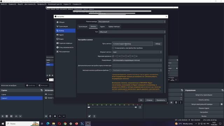224x126 pixels.
Task: Open transition properties three-dot menu
Action: (x=181, y=103)
